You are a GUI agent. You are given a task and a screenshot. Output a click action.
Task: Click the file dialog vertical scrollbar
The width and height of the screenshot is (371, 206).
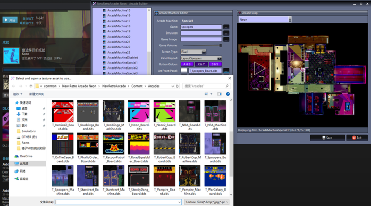231,154
